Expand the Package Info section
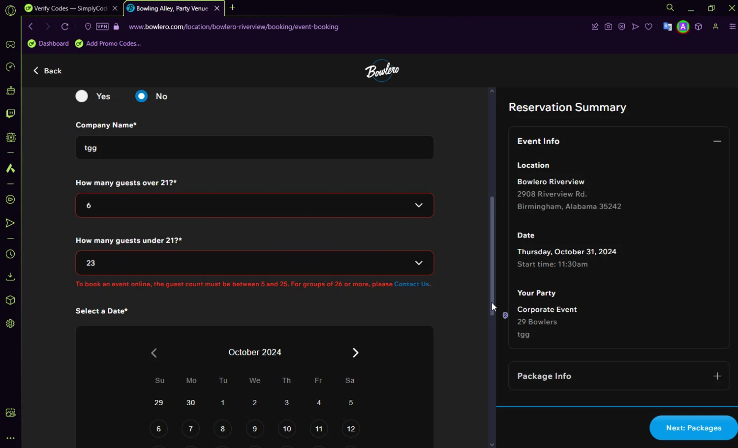Image resolution: width=738 pixels, height=448 pixels. point(717,376)
